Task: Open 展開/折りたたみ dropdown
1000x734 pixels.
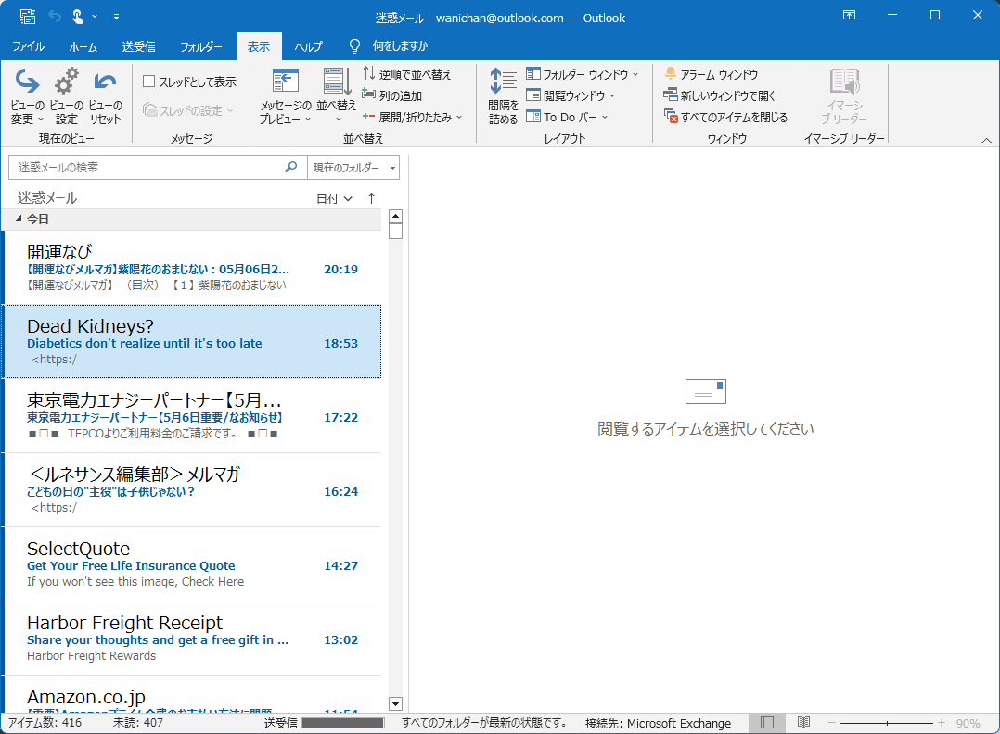Action: [412, 117]
